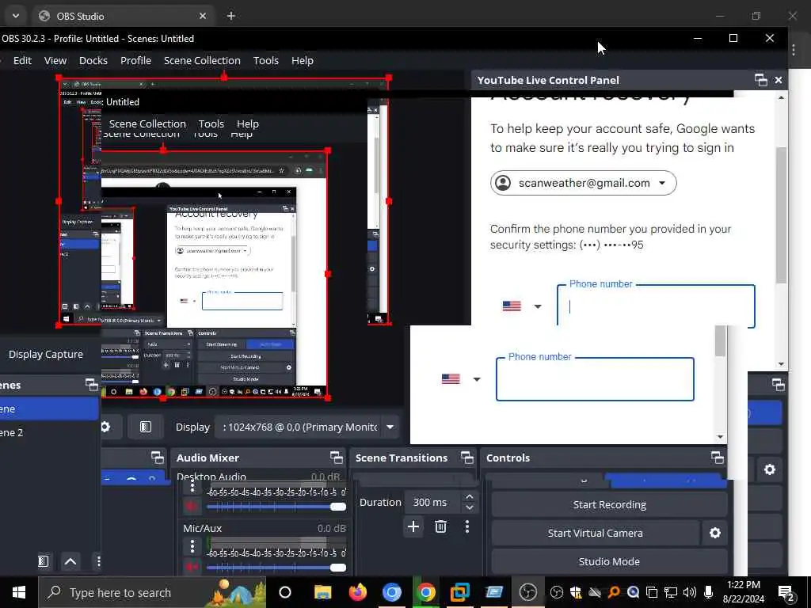
Task: Close the YouTube Live Control Panel dock
Action: pyautogui.click(x=779, y=80)
